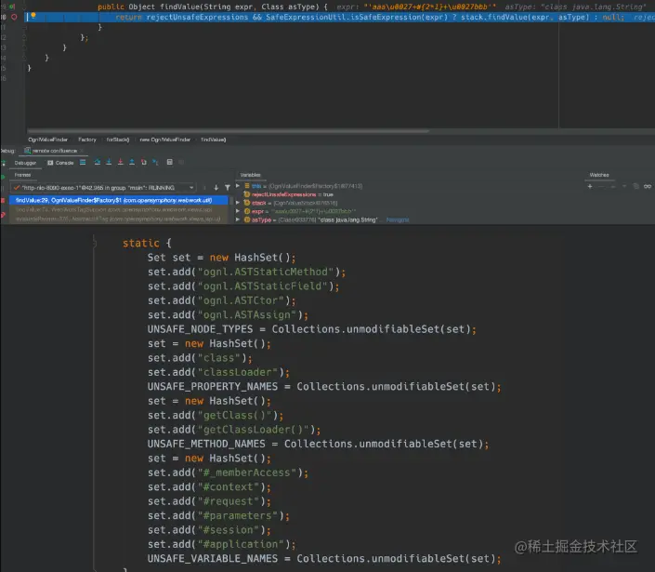Click "#application" string in code
The image size is (655, 572).
pyautogui.click(x=241, y=544)
